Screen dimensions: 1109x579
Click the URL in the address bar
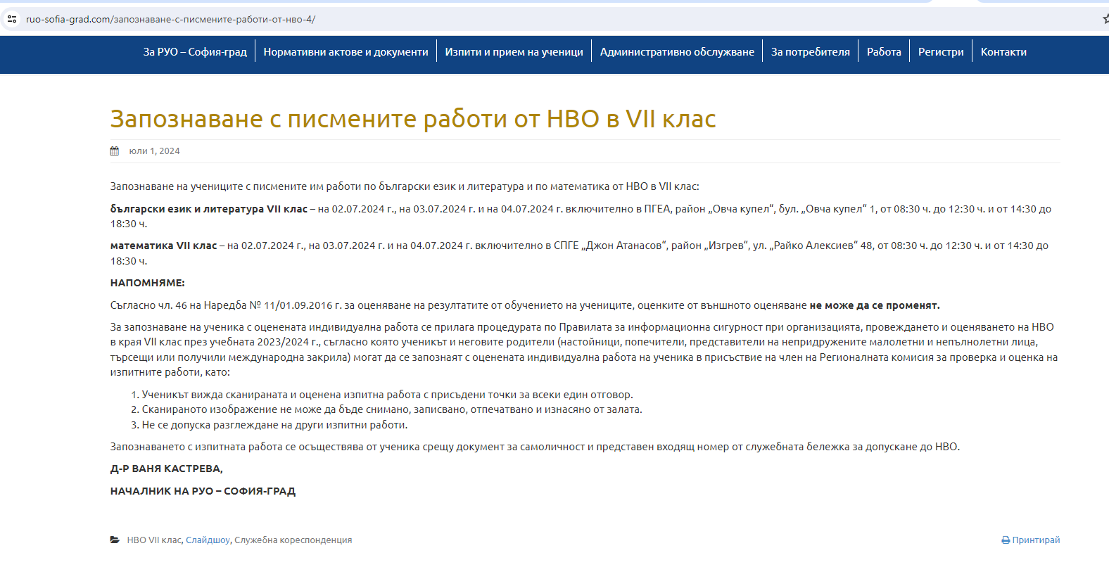pos(170,19)
